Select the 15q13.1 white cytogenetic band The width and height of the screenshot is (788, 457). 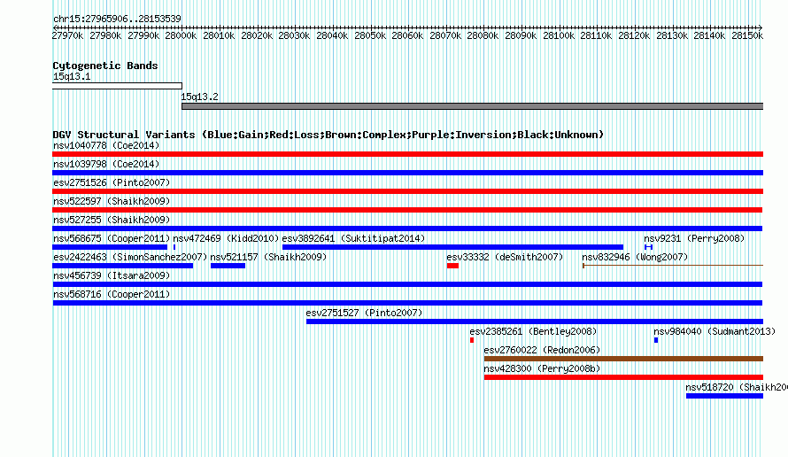pyautogui.click(x=117, y=86)
